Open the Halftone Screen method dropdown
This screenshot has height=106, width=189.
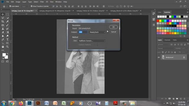click(x=92, y=41)
